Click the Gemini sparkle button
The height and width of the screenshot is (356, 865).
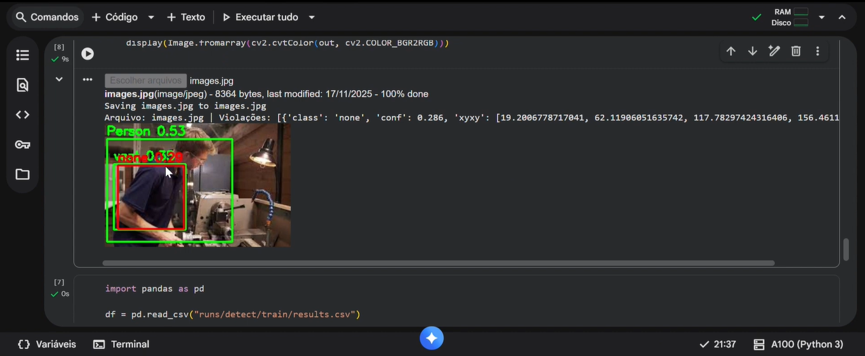(x=432, y=338)
